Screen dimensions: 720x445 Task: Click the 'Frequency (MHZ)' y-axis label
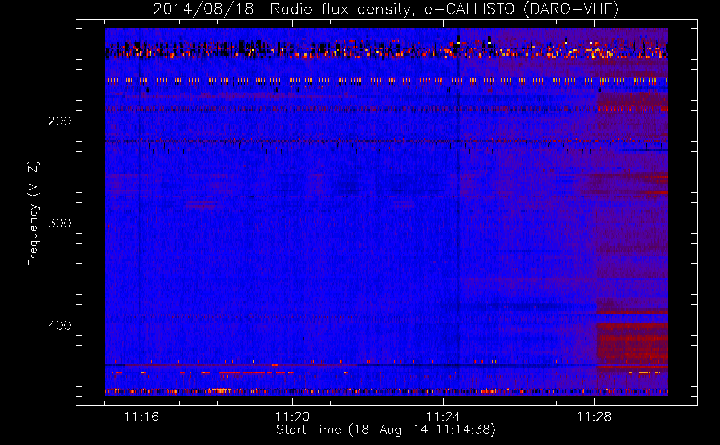click(33, 214)
